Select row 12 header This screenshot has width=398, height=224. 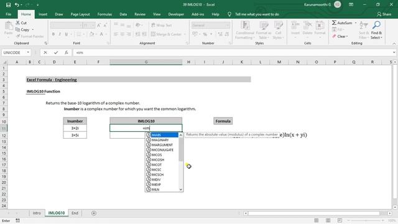[4, 136]
